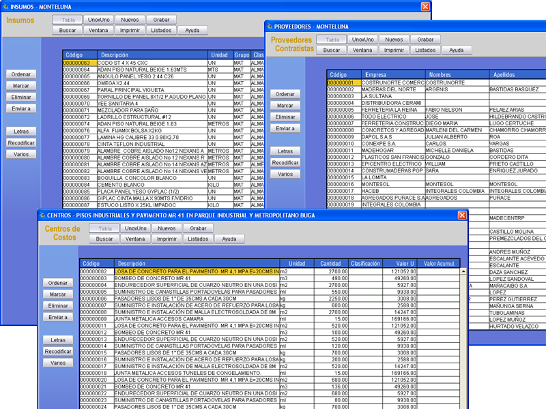Click Ayuda in Centros de Costos window
546x409 pixels.
229,239
